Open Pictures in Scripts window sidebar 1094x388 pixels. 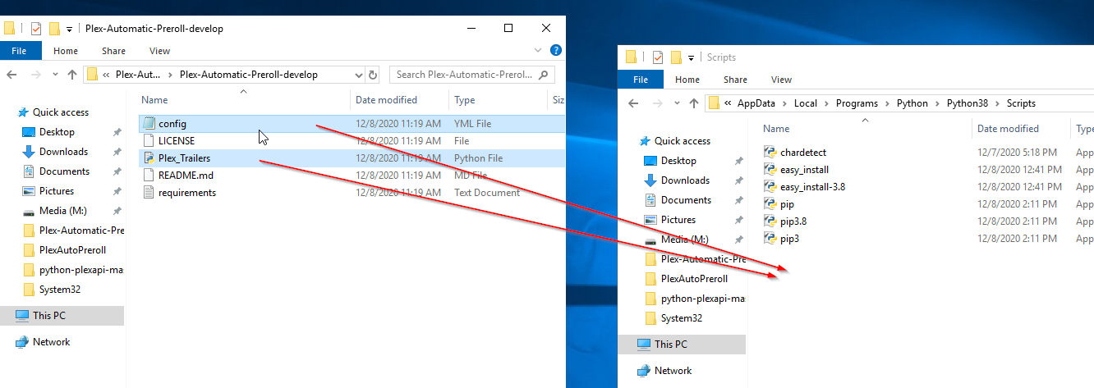tap(678, 220)
